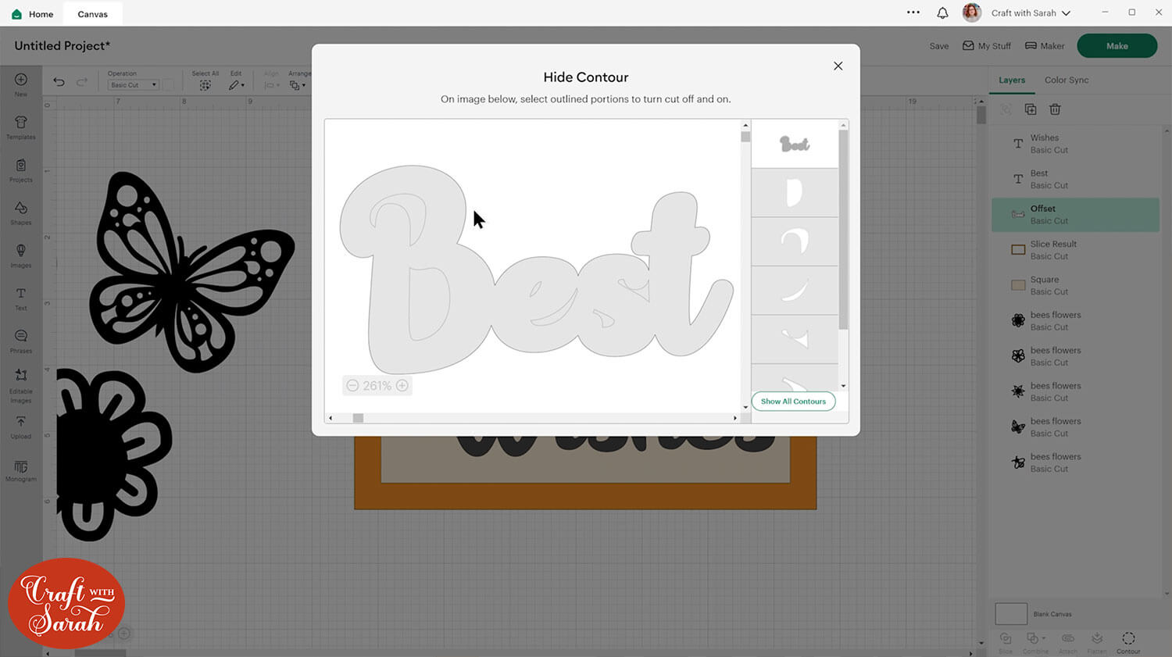
Task: Open the Operation Basic Cut dropdown
Action: (x=133, y=85)
